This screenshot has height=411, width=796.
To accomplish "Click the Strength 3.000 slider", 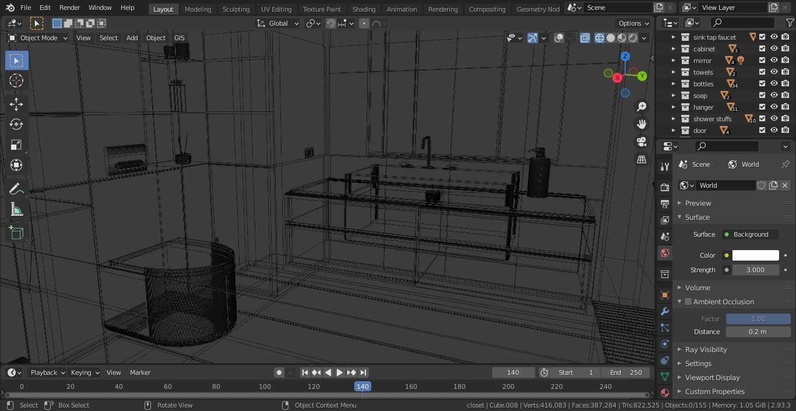I will click(755, 270).
